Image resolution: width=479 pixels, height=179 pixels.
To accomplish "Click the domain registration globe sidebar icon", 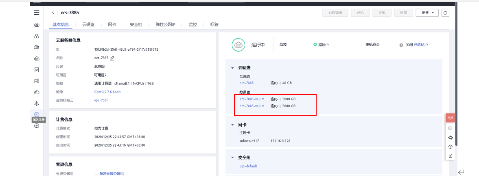I will pos(37,114).
